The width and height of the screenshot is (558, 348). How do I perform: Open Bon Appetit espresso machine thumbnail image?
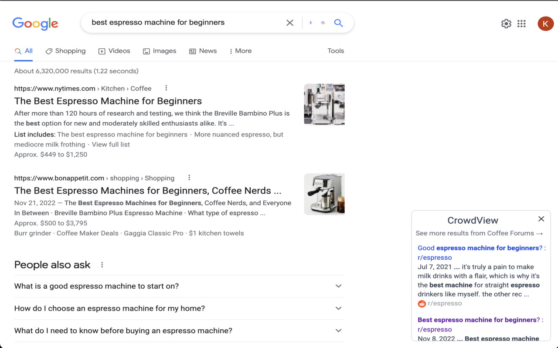tap(324, 194)
